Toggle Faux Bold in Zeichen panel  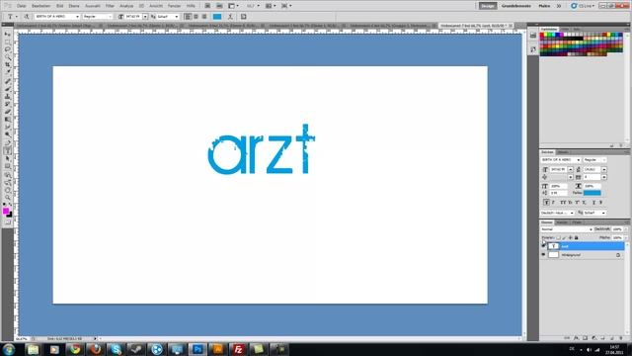pos(546,202)
